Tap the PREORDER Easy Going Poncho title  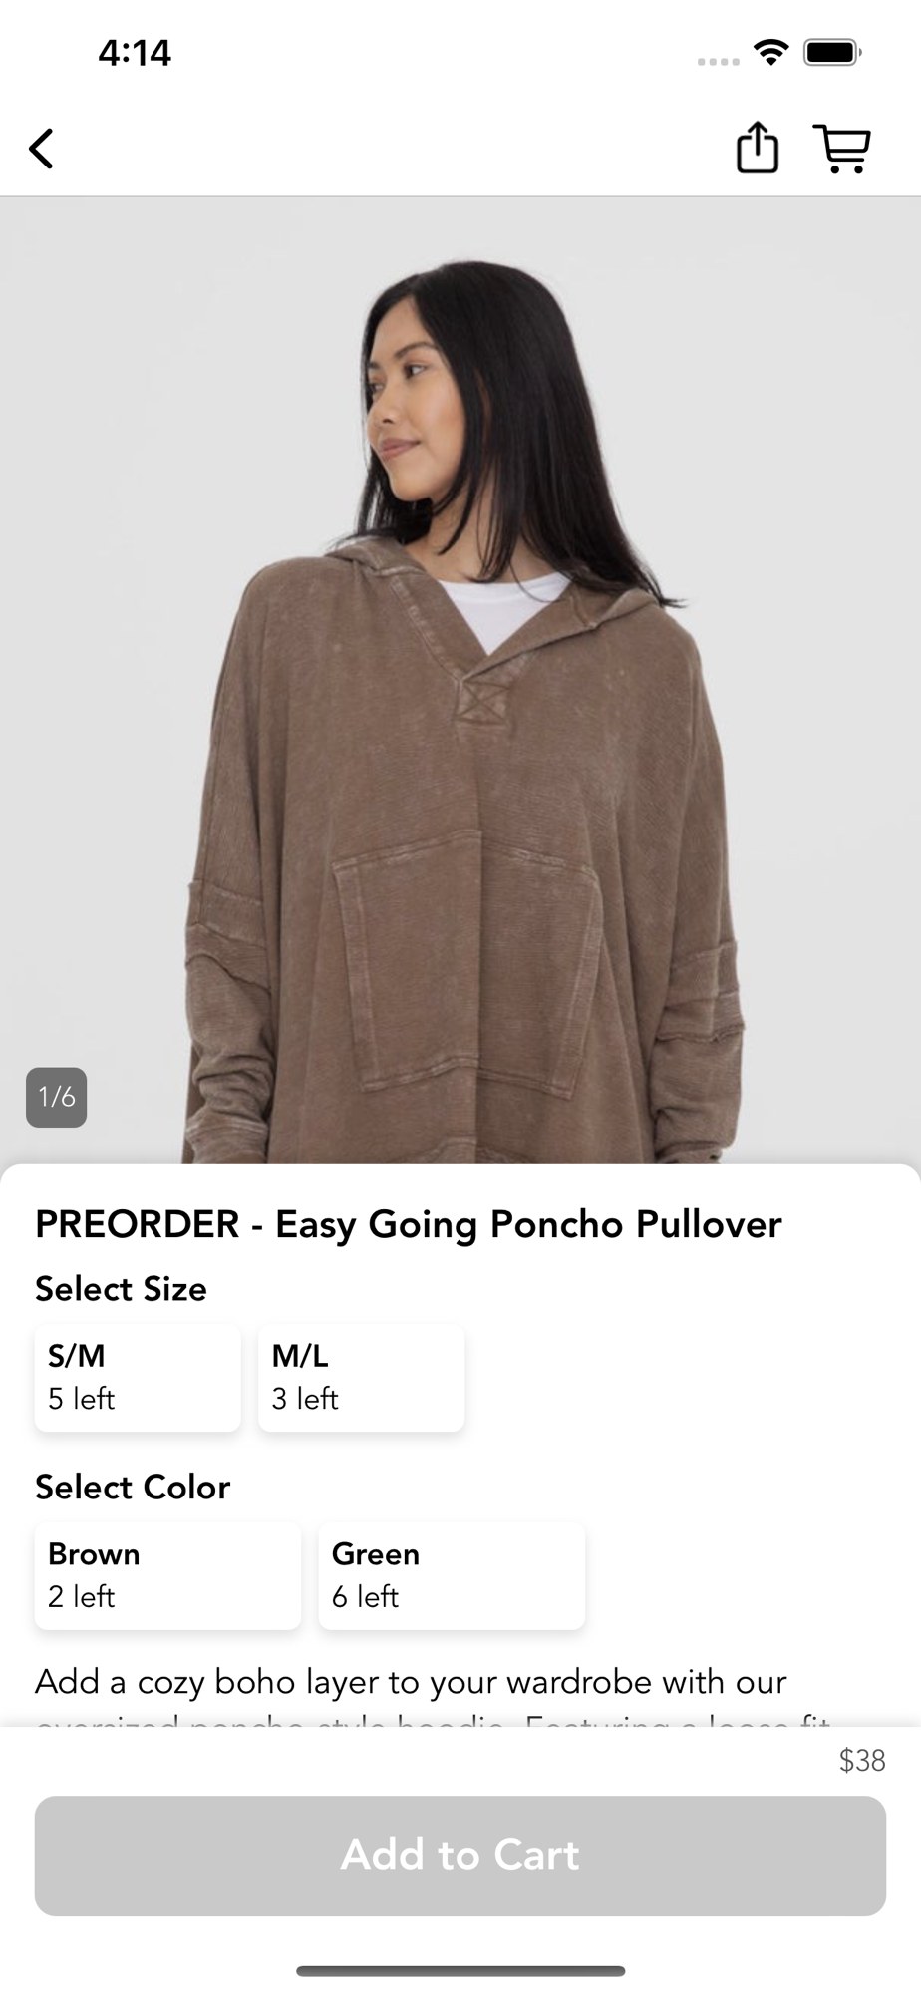coord(409,1224)
